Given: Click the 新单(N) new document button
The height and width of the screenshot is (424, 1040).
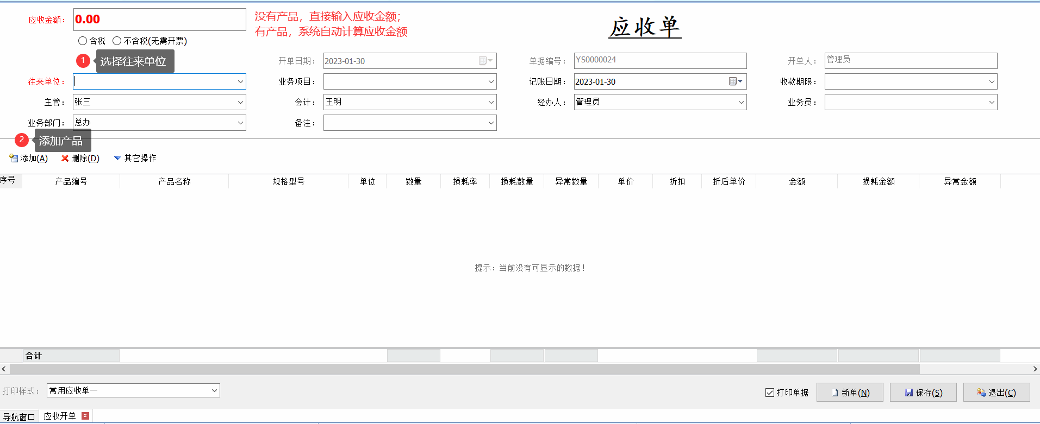Looking at the screenshot, I should point(849,393).
